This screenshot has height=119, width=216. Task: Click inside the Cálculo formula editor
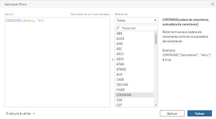click(x=57, y=62)
